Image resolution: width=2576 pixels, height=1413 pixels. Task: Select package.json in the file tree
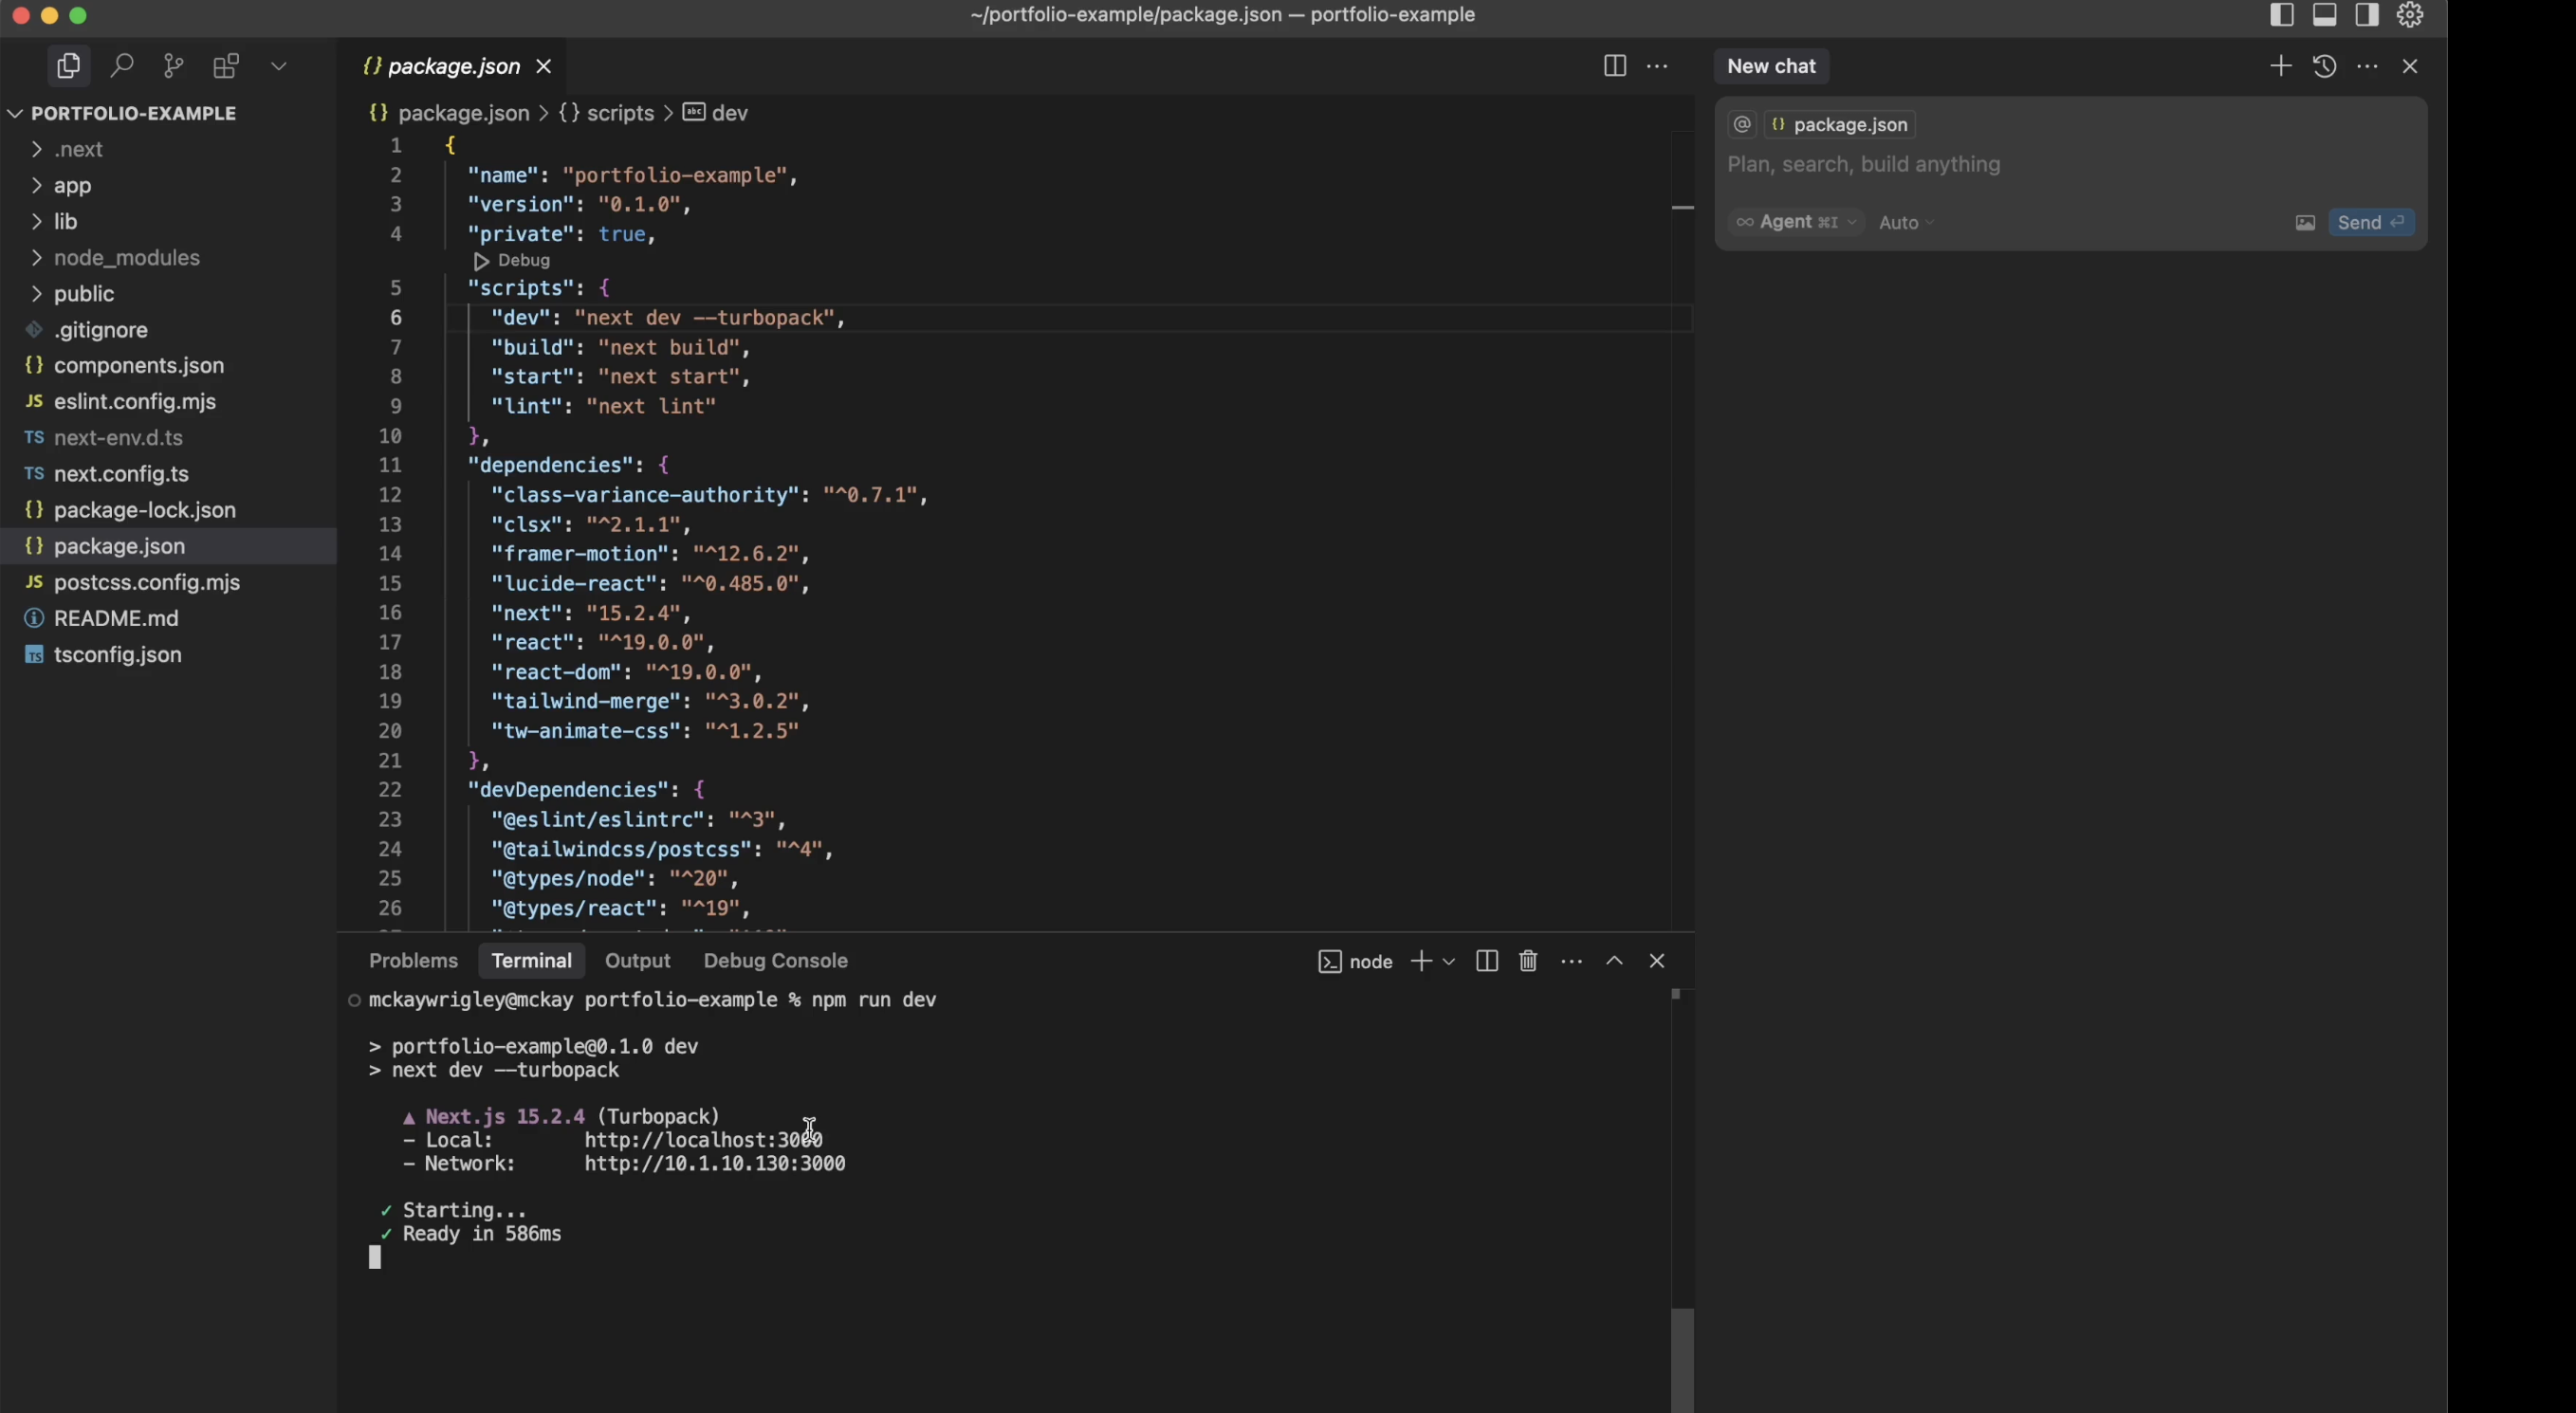168,546
